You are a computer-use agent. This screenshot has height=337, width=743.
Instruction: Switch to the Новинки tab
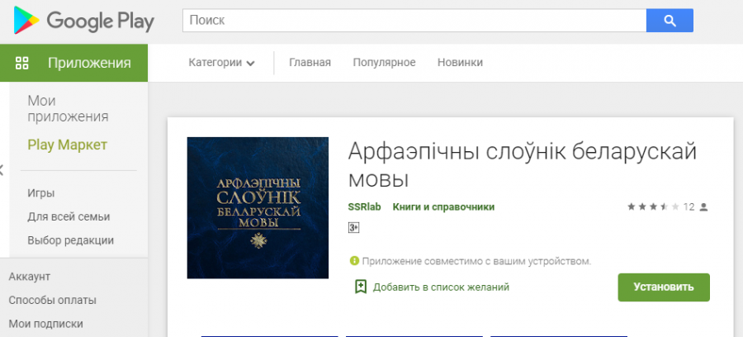tap(460, 63)
